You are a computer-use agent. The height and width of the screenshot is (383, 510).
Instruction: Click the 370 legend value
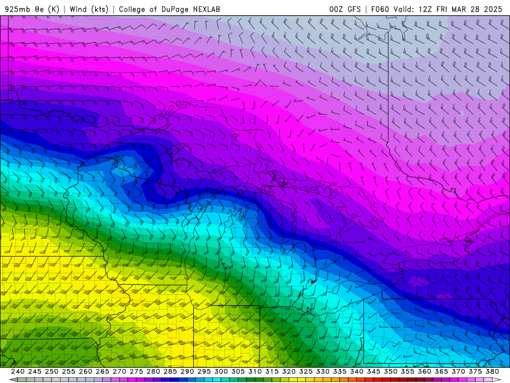click(458, 372)
